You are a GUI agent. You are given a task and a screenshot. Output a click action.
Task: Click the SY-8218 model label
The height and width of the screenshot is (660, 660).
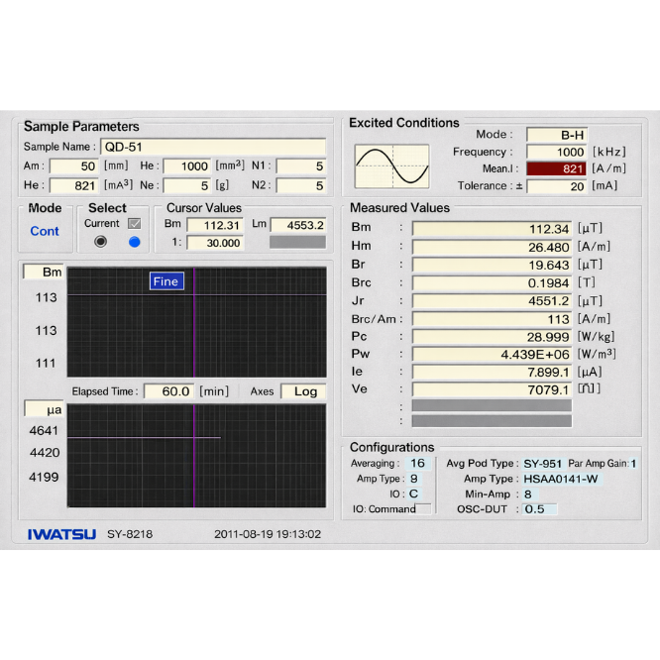click(130, 534)
